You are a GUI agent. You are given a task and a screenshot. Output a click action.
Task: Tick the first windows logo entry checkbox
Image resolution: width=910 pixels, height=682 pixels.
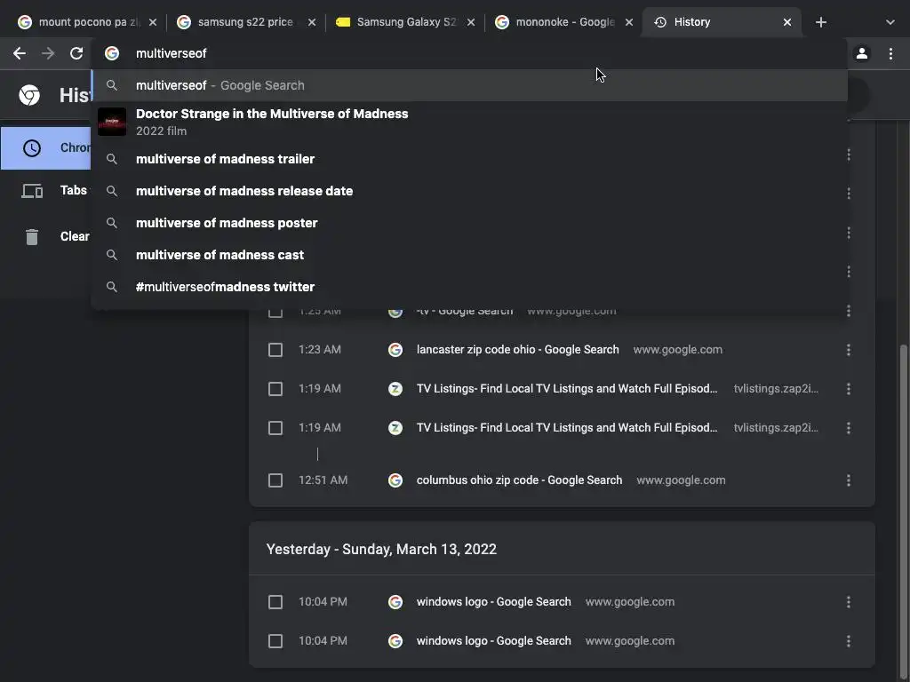[x=275, y=602]
